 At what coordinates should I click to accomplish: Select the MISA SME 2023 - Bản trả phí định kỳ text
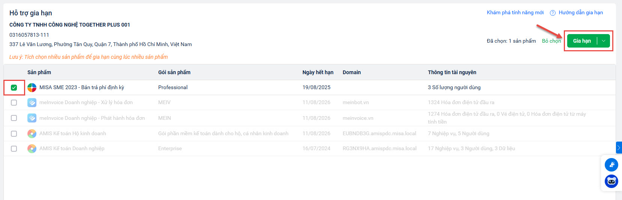coord(81,87)
